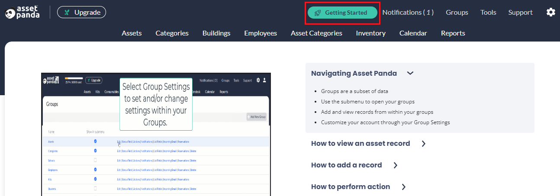Go to the Categories tab
The width and height of the screenshot is (560, 196).
(x=172, y=33)
